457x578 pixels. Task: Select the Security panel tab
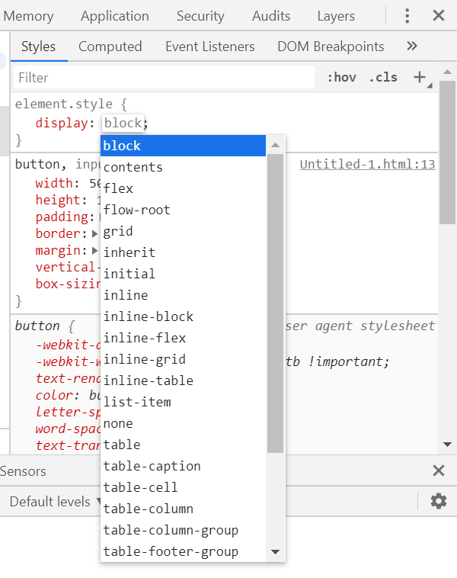click(200, 16)
